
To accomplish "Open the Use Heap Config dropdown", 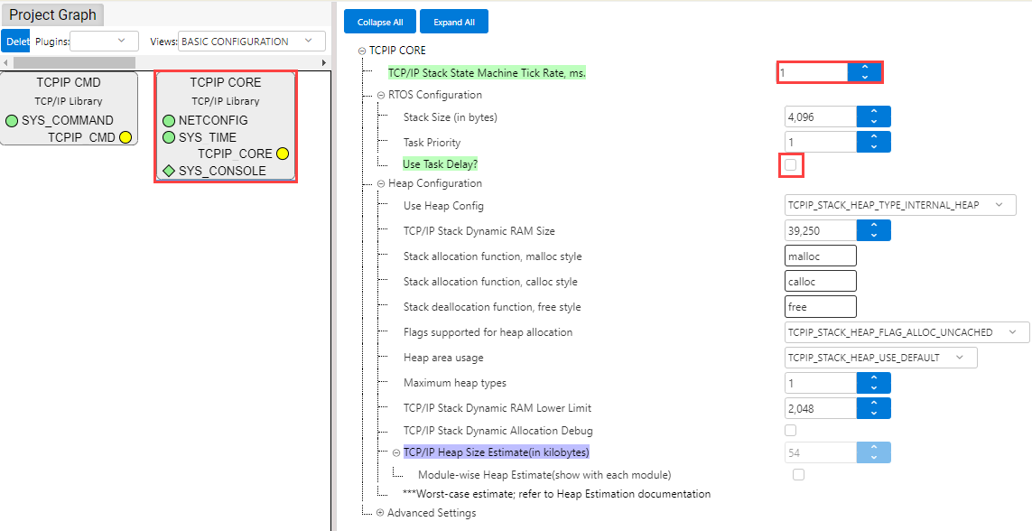I will pos(900,206).
